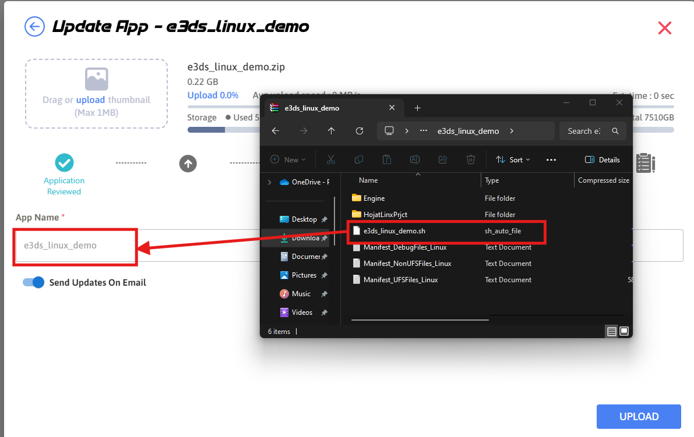Viewport: 694px width, 437px height.
Task: Open the Details pane in File Explorer
Action: pos(603,159)
